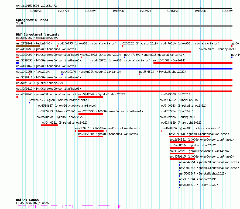Click the 191610k ruler tick label

coord(173,11)
